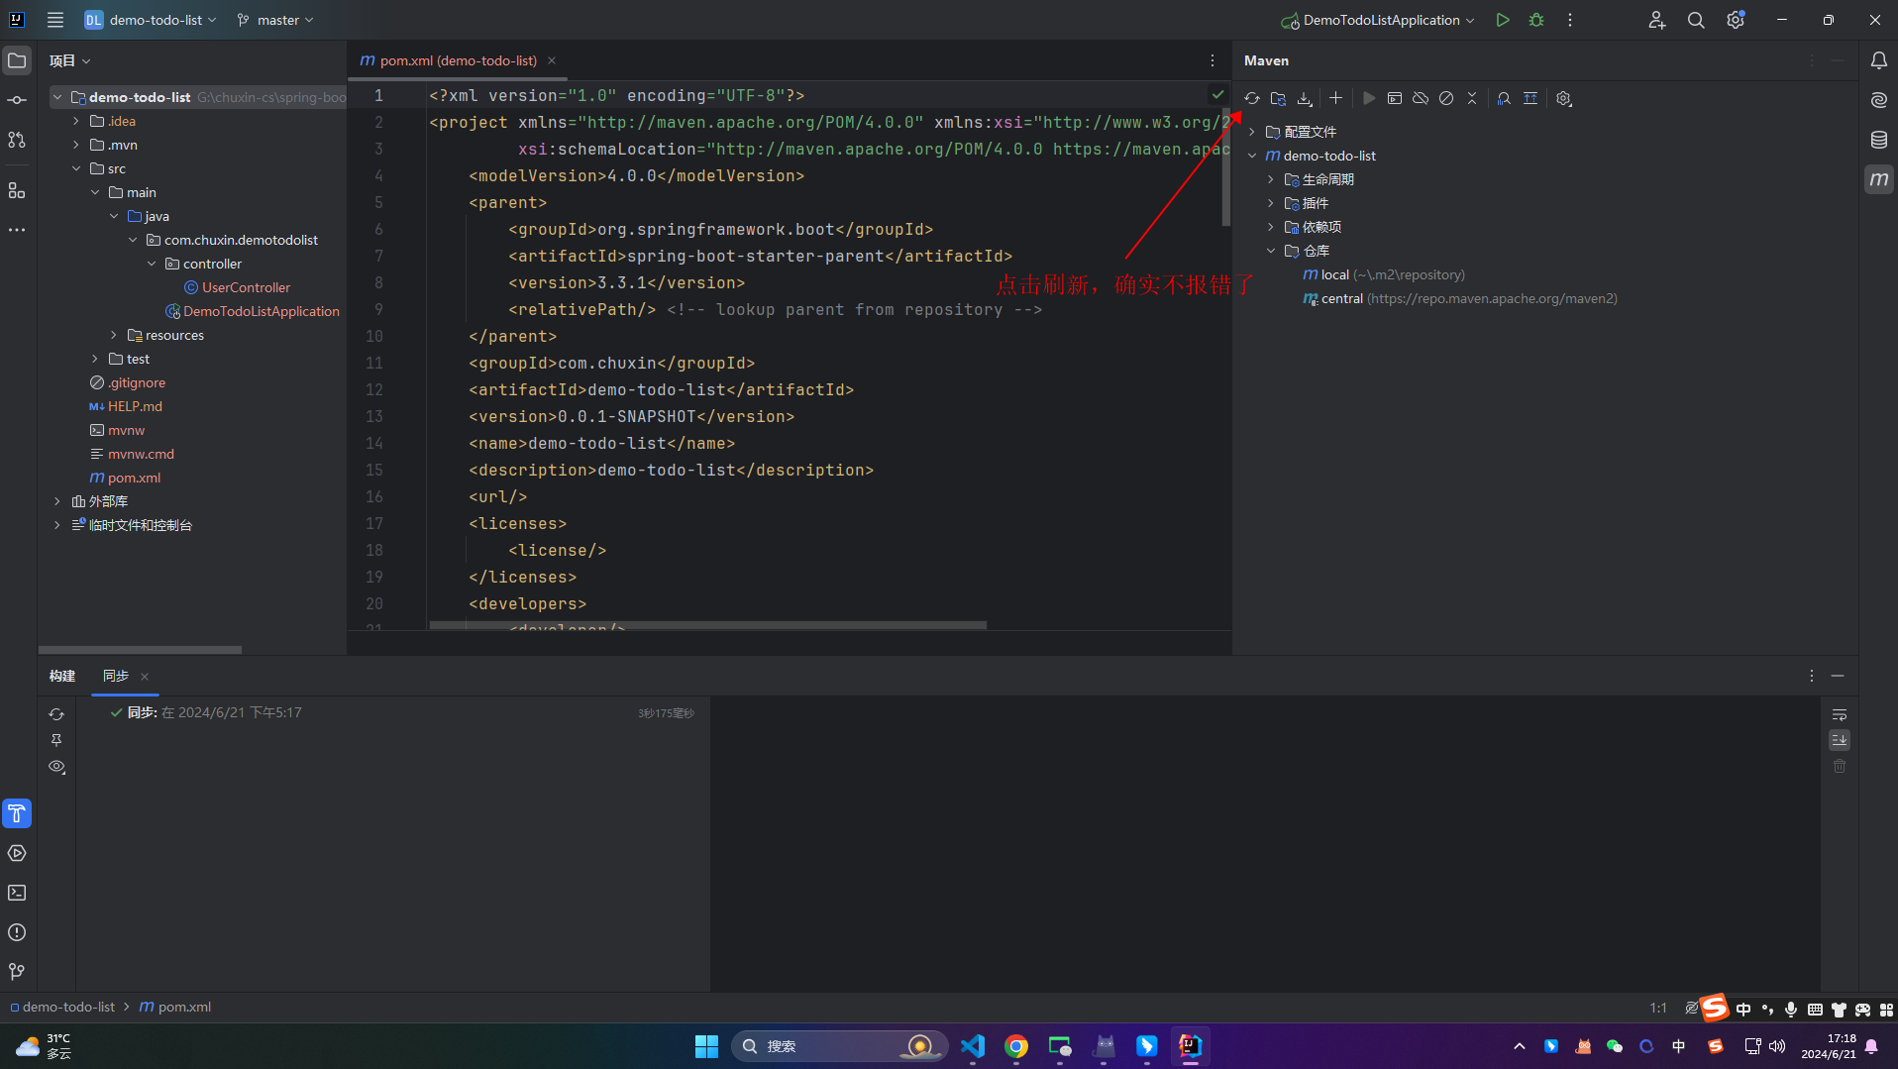Expand 生命周期 node in Maven panel
The height and width of the screenshot is (1069, 1898).
(1271, 179)
